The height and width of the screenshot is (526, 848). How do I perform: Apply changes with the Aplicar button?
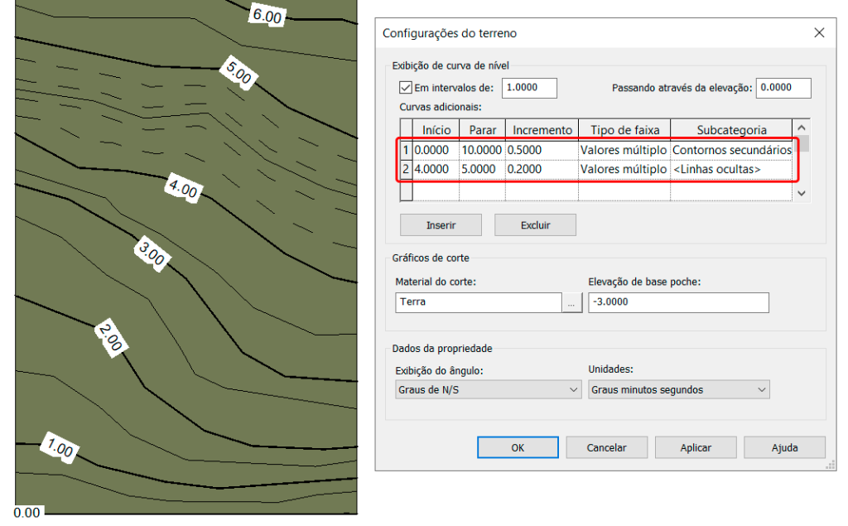click(695, 446)
